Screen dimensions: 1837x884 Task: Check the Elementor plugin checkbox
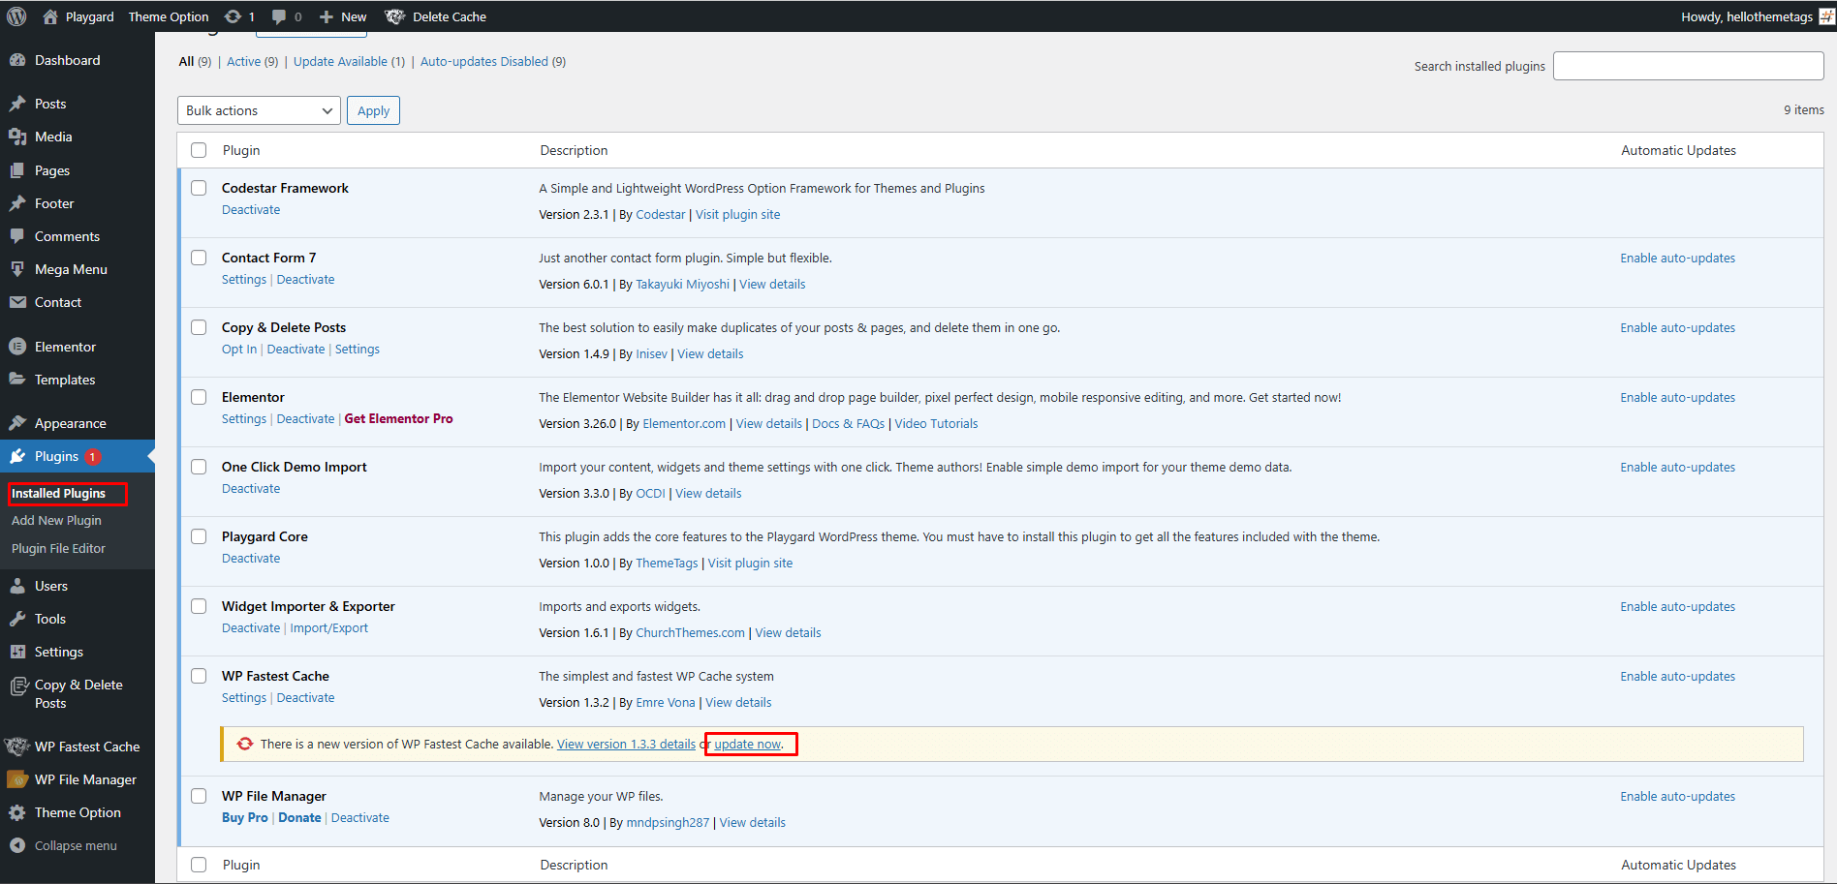click(199, 397)
